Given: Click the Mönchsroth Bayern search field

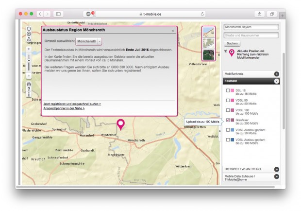Looking at the screenshot, I should 251,27.
